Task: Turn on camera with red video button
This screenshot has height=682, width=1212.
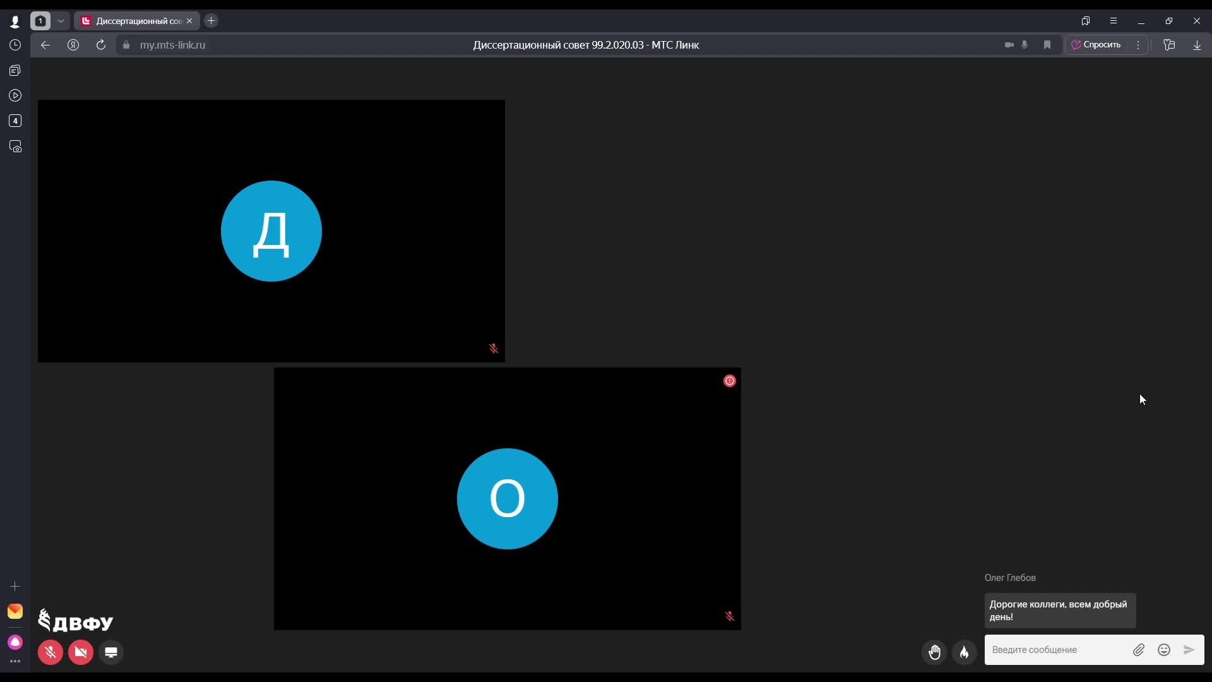Action: [81, 652]
